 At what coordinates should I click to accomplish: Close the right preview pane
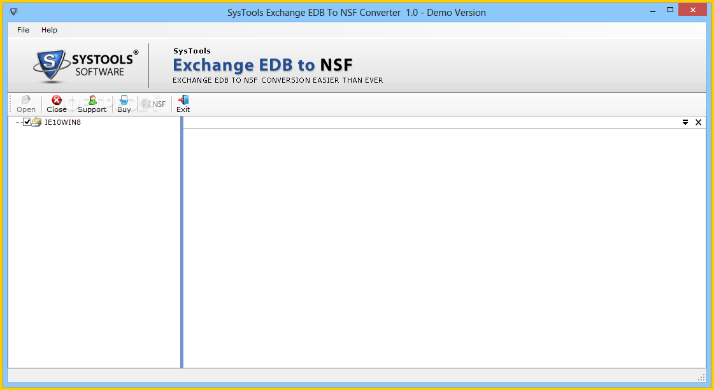coord(699,122)
